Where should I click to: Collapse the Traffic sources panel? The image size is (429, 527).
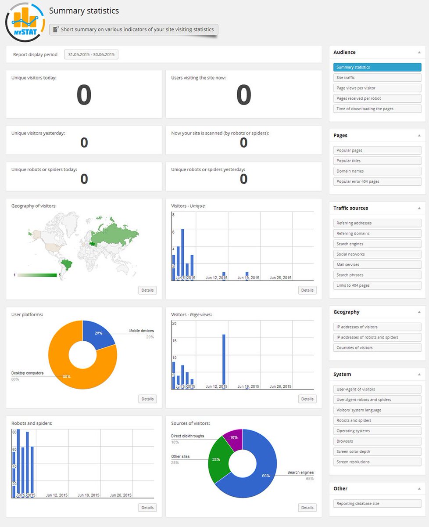[419, 208]
